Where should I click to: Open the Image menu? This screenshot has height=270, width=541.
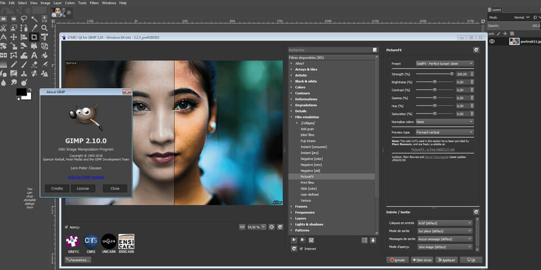tap(45, 3)
